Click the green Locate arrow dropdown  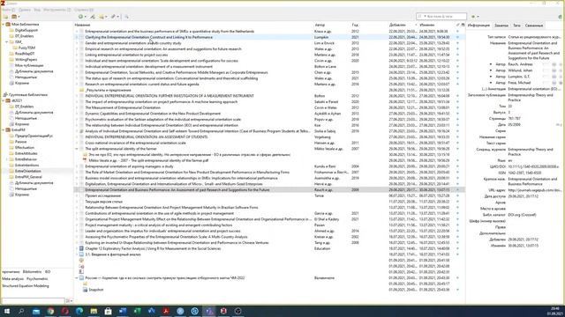pyautogui.click(x=475, y=17)
